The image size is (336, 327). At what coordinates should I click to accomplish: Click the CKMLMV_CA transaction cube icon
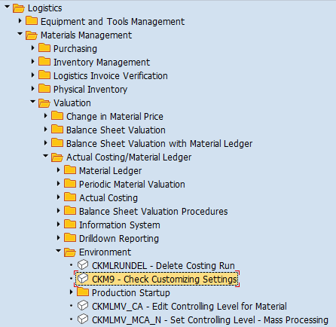tap(83, 305)
